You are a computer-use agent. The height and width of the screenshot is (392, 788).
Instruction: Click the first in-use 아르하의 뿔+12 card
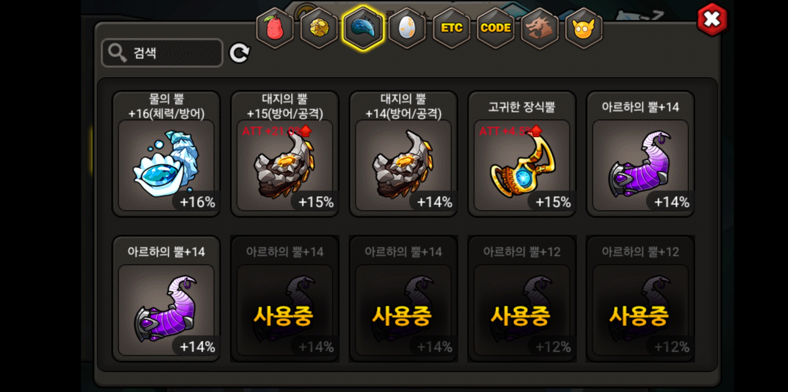522,299
